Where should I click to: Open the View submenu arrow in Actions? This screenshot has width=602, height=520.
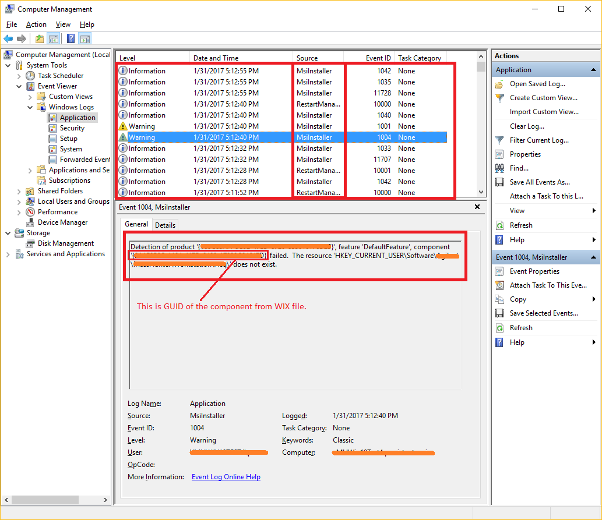tap(594, 211)
